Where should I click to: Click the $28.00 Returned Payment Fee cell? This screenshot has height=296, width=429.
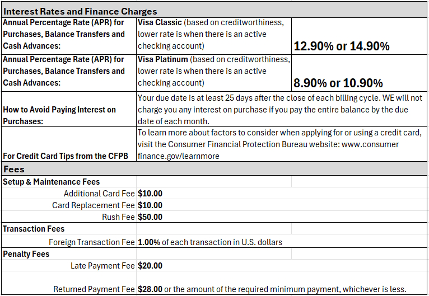click(272, 289)
